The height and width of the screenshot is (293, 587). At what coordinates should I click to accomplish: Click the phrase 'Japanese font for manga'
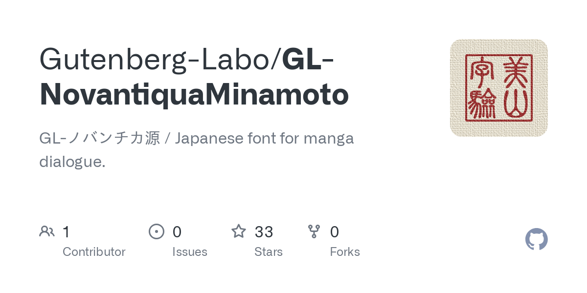tap(264, 139)
